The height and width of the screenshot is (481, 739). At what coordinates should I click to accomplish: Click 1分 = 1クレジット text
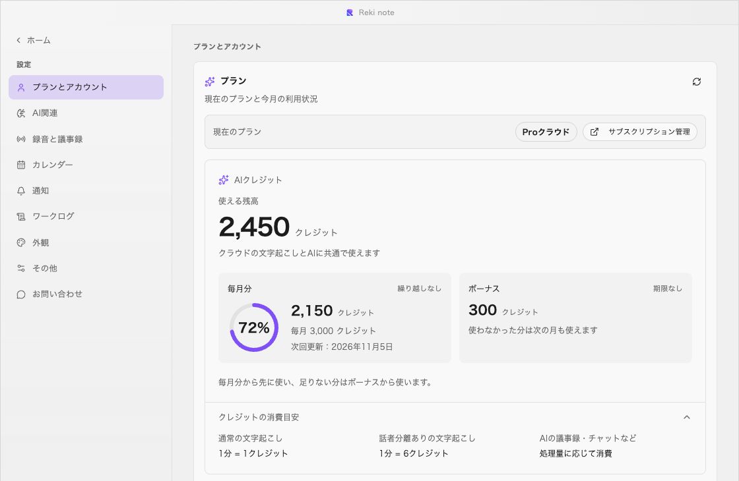point(253,454)
